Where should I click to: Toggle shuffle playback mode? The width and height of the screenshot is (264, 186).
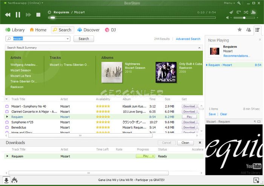(246, 12)
